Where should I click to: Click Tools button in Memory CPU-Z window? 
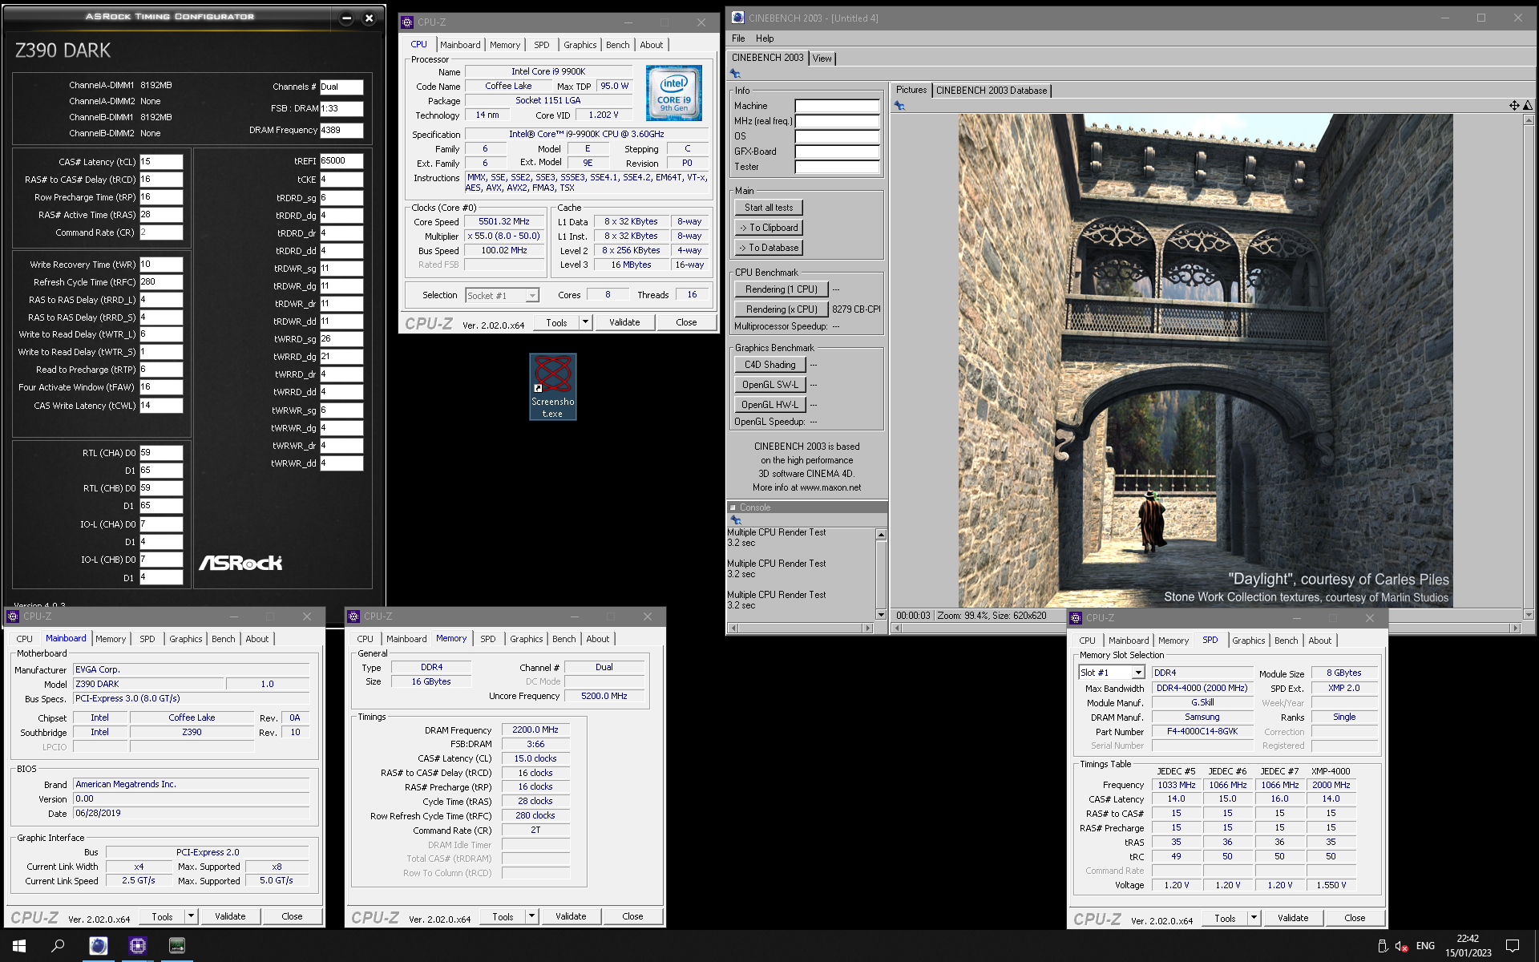click(503, 916)
